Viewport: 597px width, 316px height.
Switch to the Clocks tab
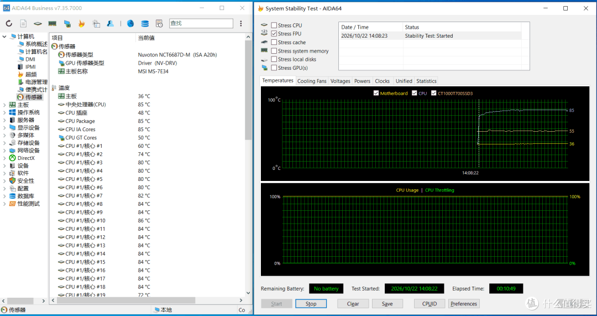[x=382, y=81]
